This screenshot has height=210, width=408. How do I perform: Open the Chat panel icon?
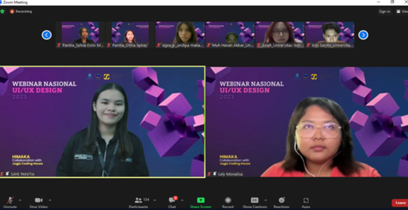click(172, 200)
